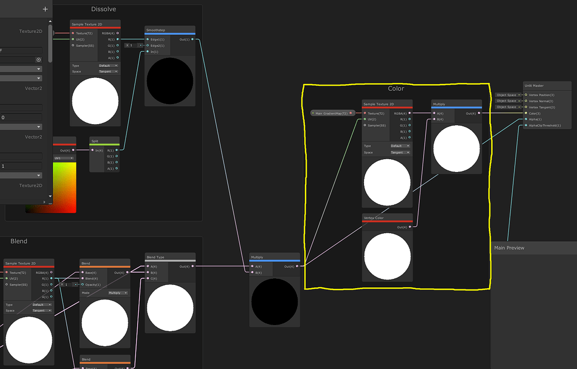Select the Unlit Master node title
Image resolution: width=577 pixels, height=369 pixels.
click(534, 86)
